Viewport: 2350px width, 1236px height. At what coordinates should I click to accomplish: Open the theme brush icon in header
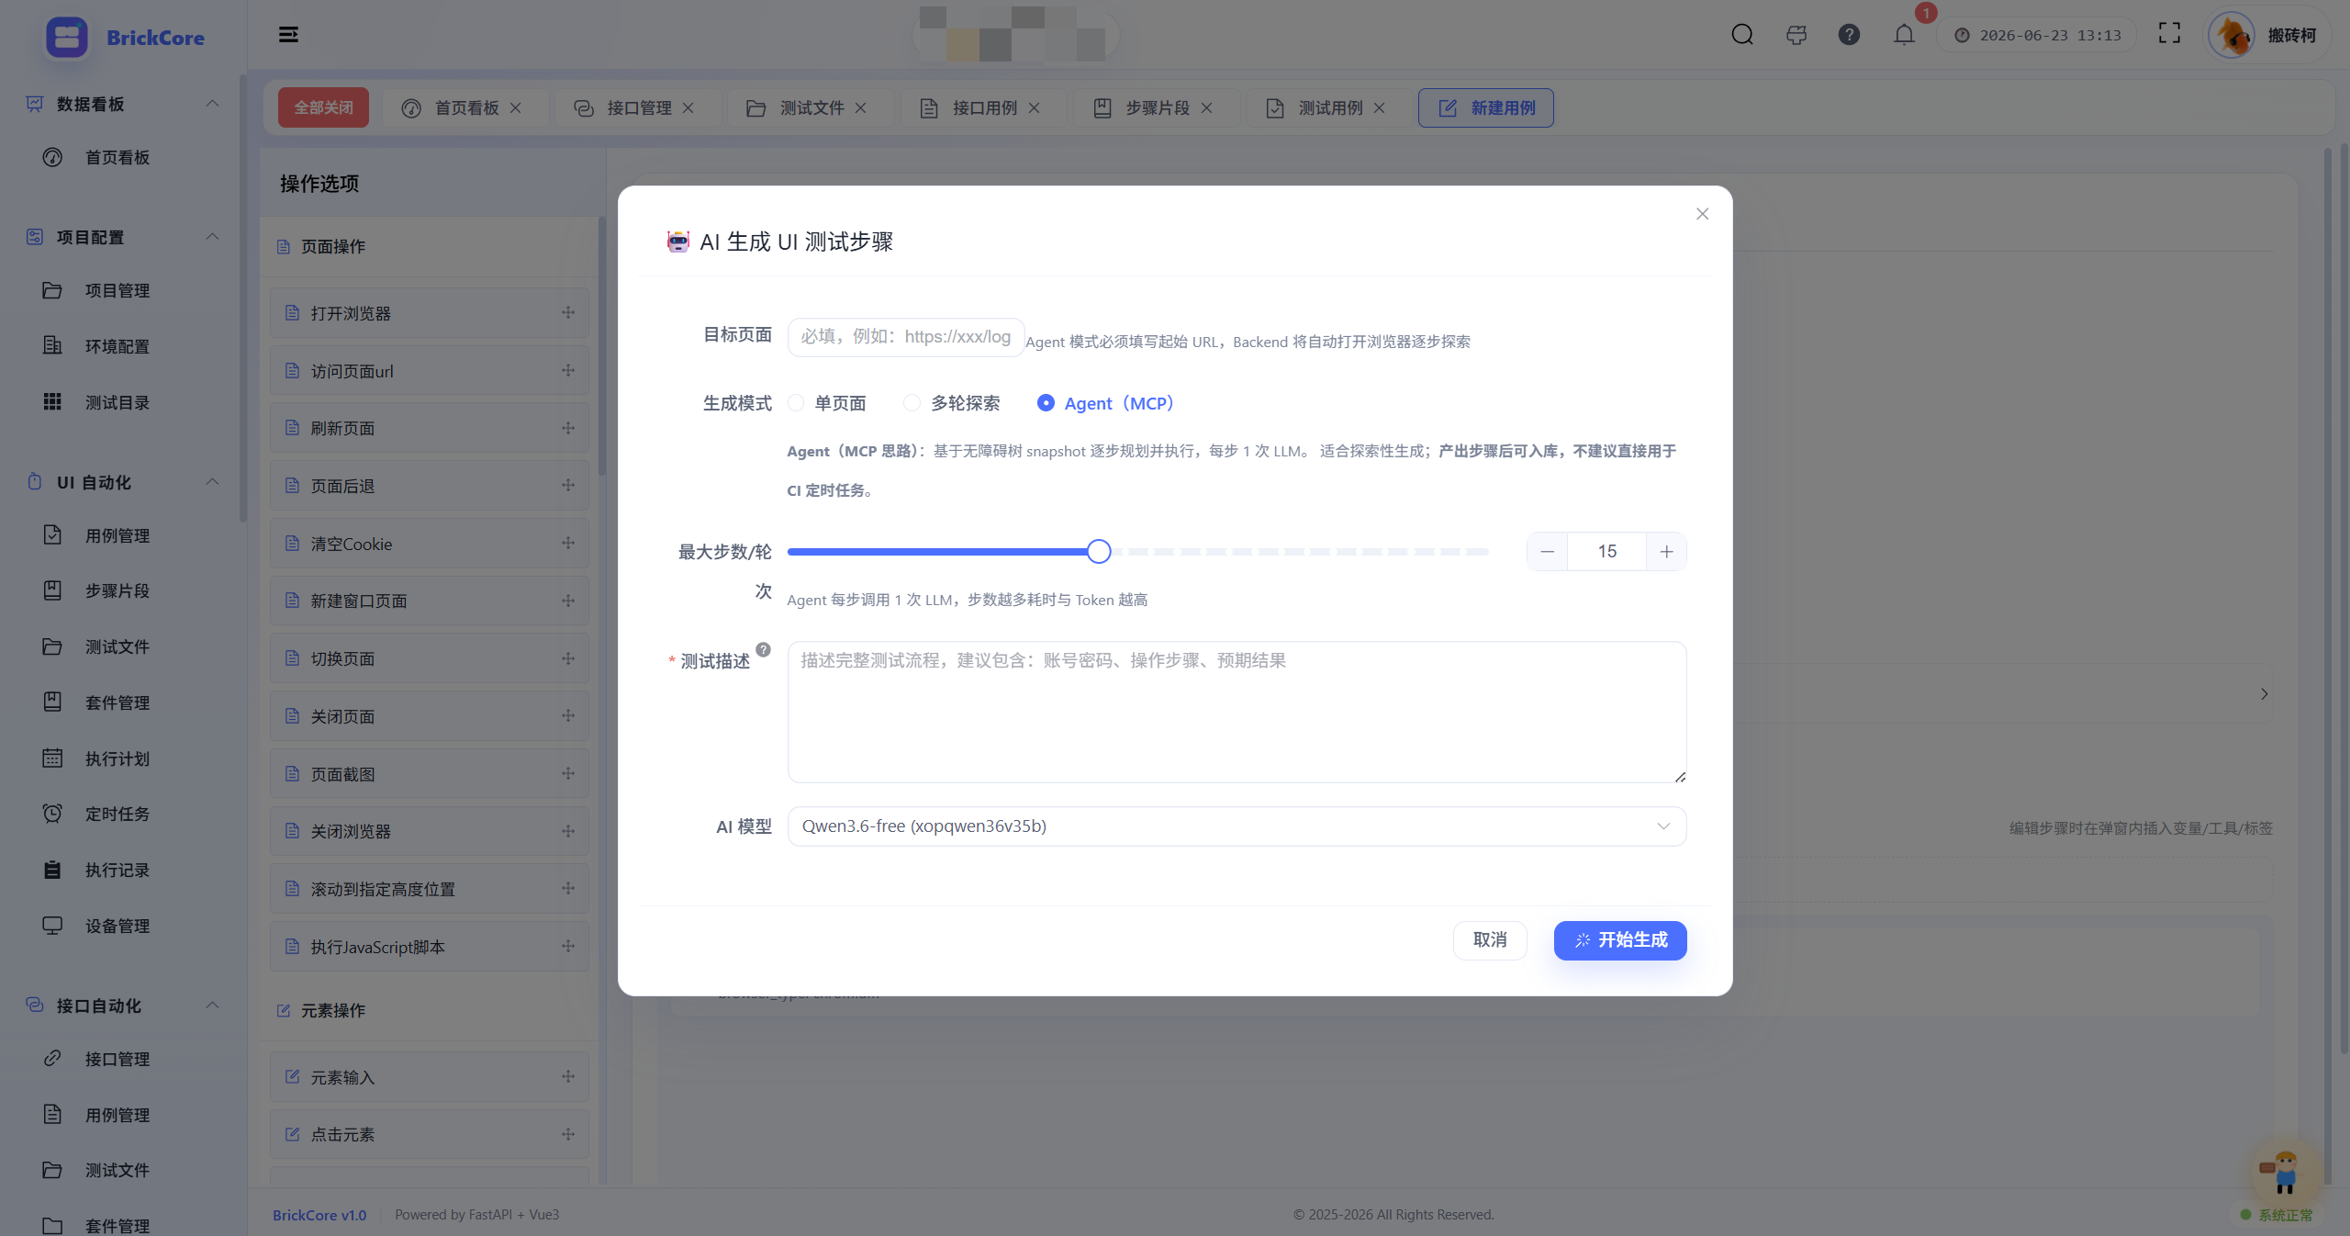pyautogui.click(x=1796, y=35)
